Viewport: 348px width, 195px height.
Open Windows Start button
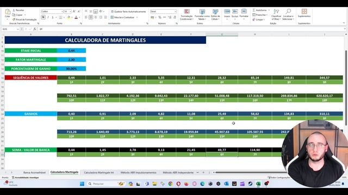[x=82, y=184]
